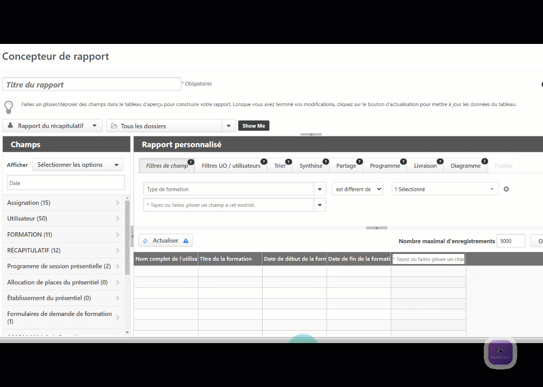Click the Champs panel scrollbar thumb
Viewport: 543px width, 387px height.
coord(127,237)
